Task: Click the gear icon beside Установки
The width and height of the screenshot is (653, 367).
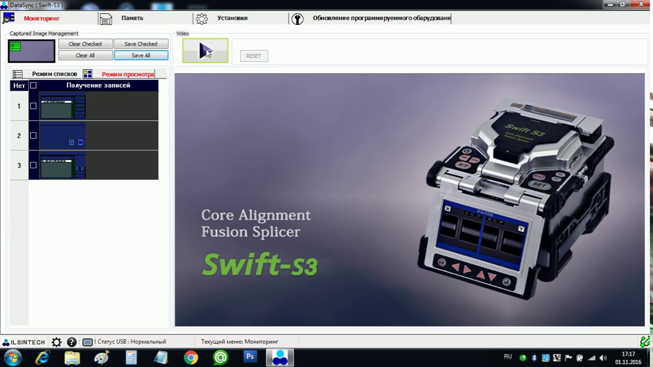Action: pyautogui.click(x=202, y=19)
